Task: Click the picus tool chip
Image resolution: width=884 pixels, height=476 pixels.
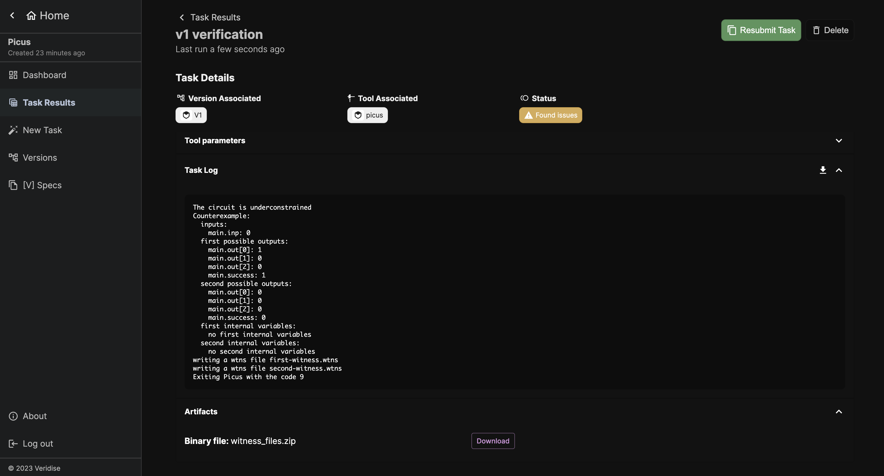Action: pos(367,115)
